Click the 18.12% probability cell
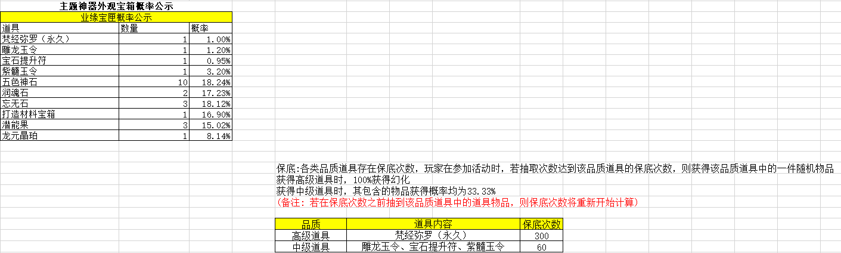 point(211,103)
